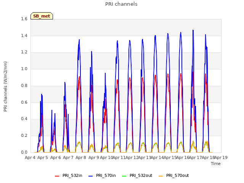Click the '0.4' y-axis tick label

24,119
